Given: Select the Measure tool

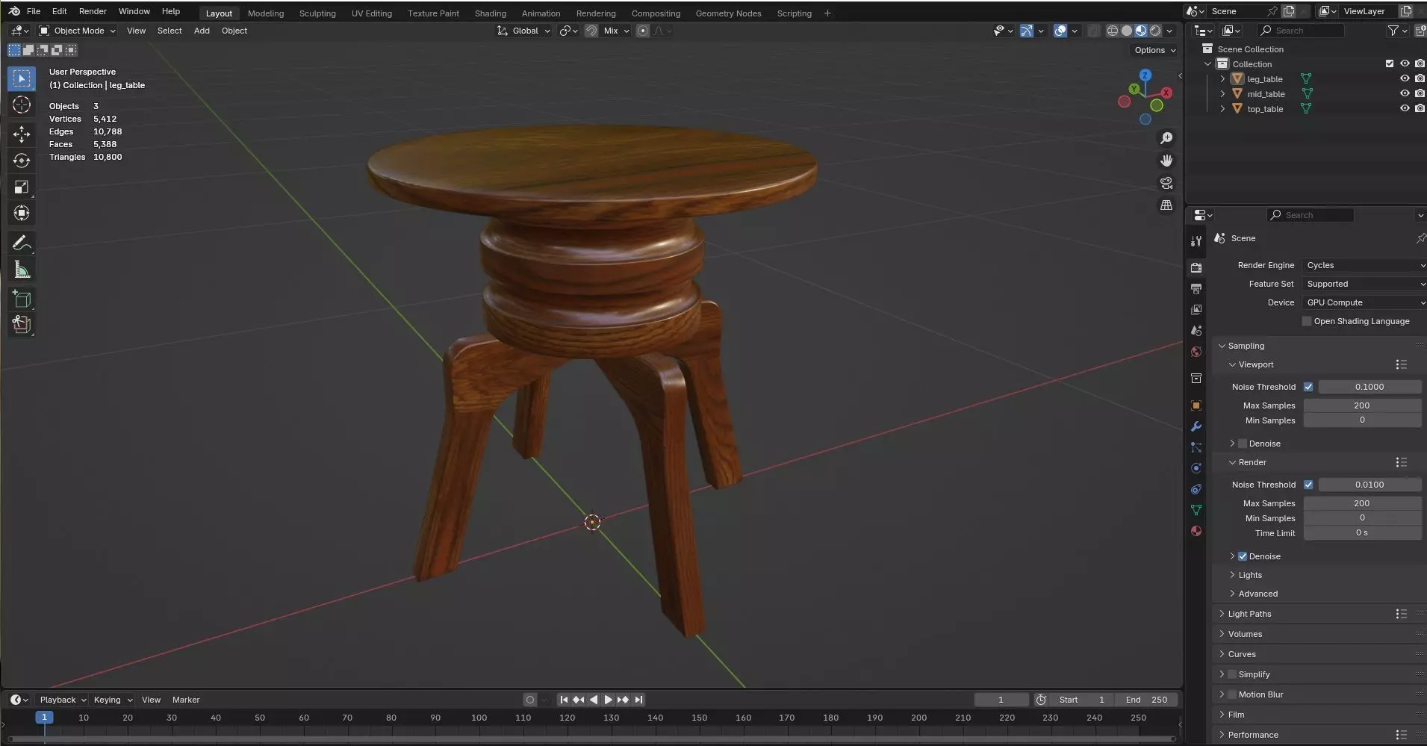Looking at the screenshot, I should (x=22, y=270).
